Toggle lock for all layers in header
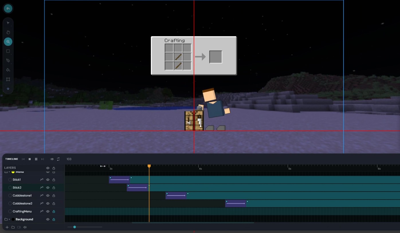400x233 pixels. point(54,168)
